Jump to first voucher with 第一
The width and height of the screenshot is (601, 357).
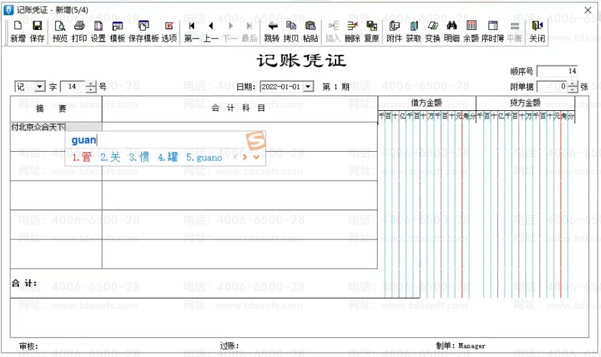point(192,31)
